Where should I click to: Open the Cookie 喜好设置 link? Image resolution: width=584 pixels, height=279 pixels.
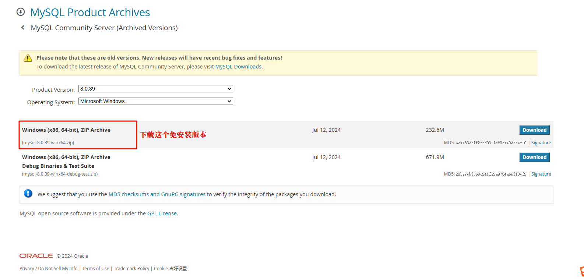pyautogui.click(x=170, y=269)
